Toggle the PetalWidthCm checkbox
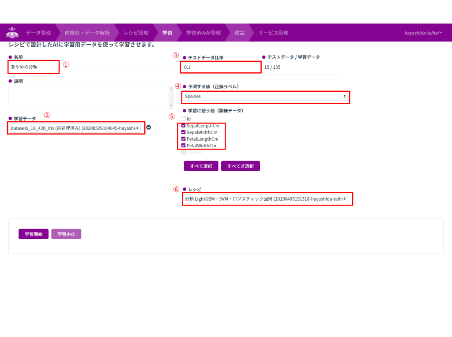452x337 pixels. (x=183, y=146)
